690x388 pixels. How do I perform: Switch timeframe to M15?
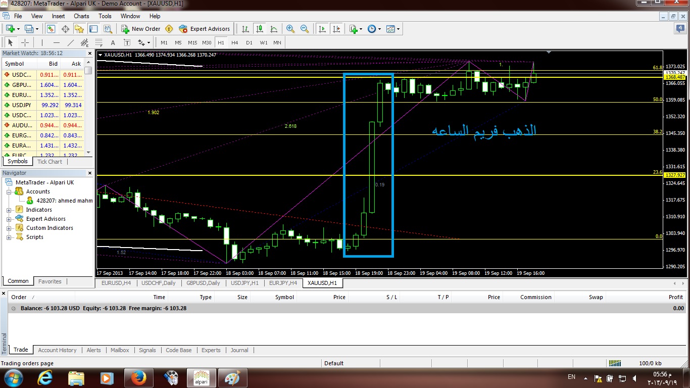coord(192,42)
